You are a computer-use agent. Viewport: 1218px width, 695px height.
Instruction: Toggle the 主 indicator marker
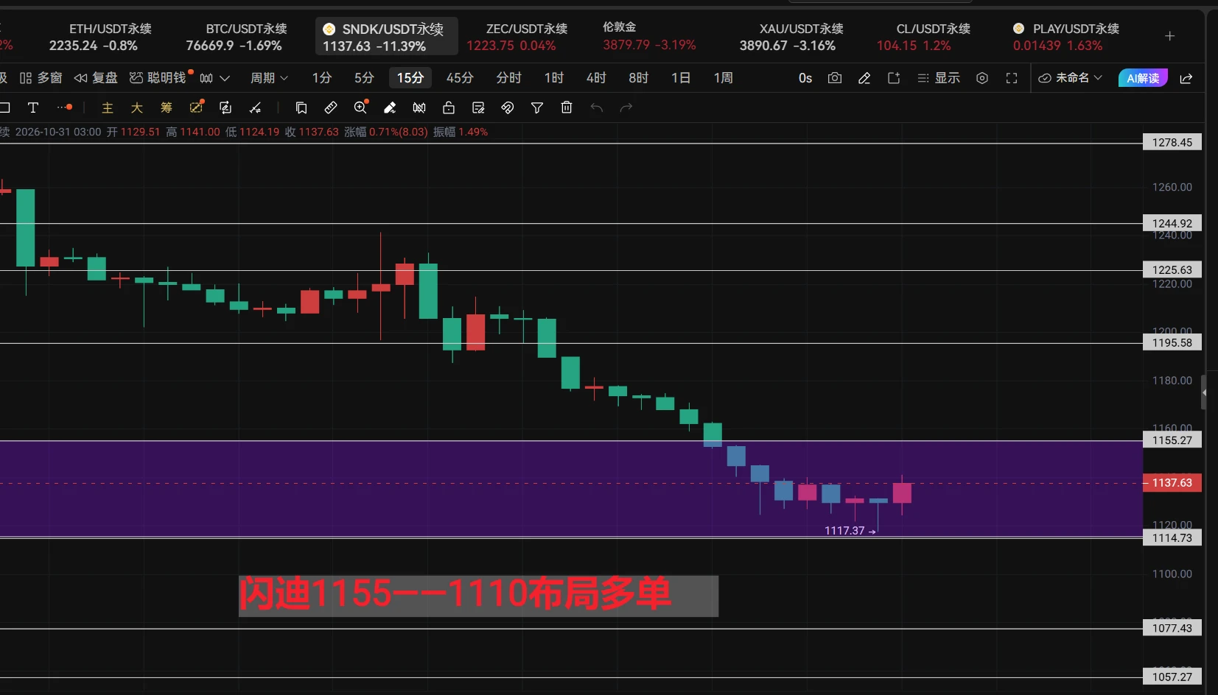pos(108,107)
